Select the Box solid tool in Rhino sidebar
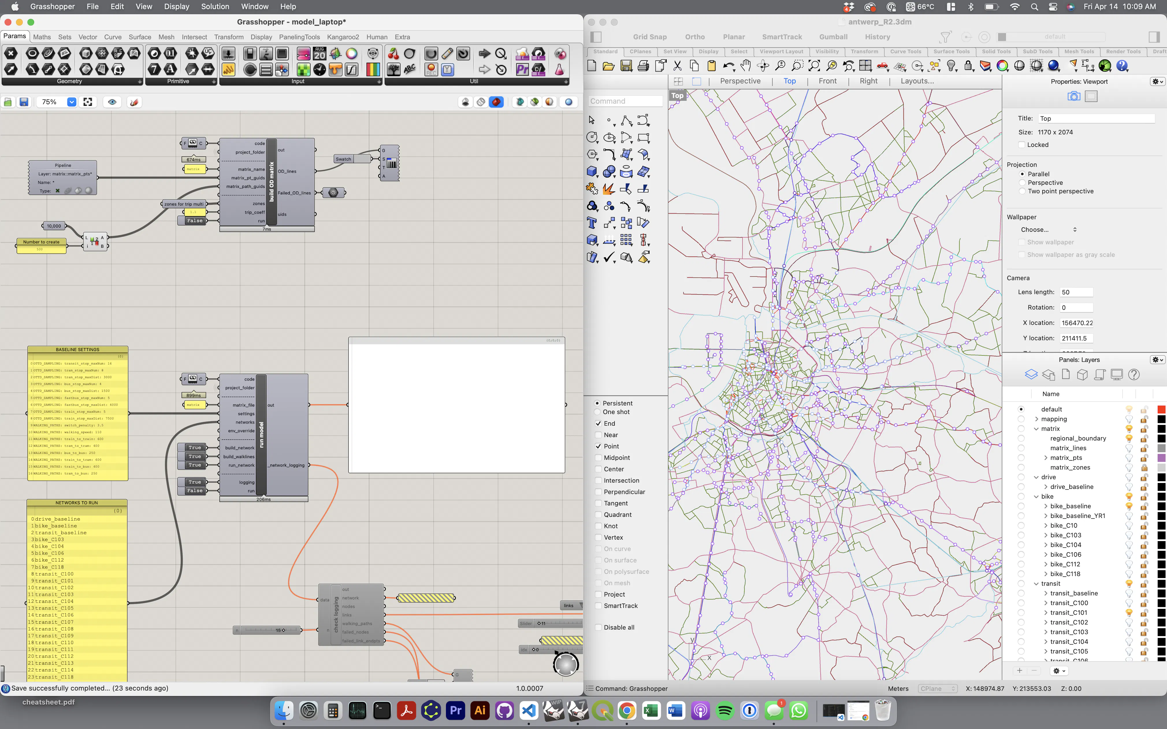1167x729 pixels. click(592, 171)
